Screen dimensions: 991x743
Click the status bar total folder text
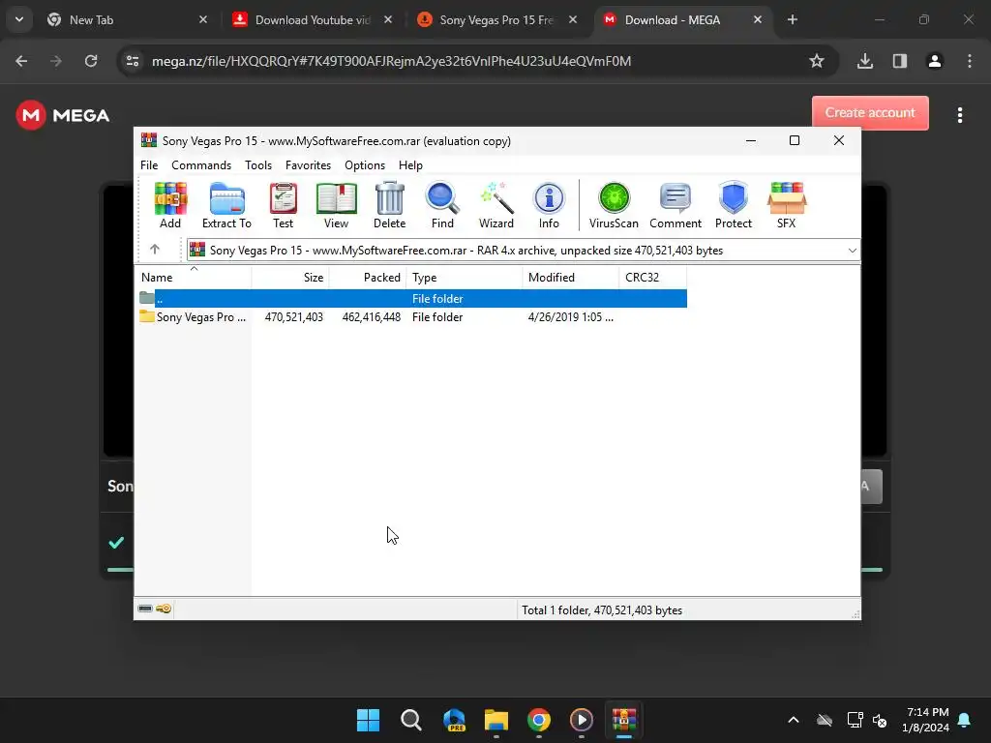click(x=602, y=610)
